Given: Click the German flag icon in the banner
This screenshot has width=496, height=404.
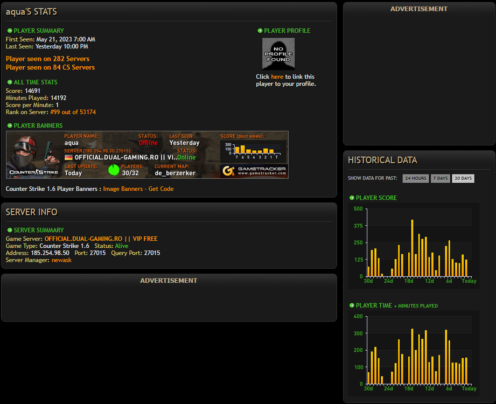Looking at the screenshot, I should tap(68, 157).
